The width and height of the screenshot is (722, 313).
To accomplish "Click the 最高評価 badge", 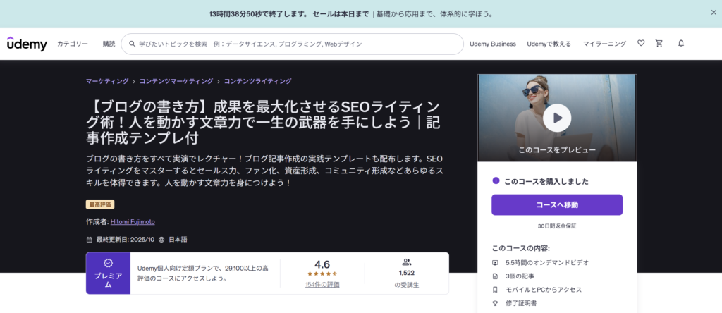I will click(x=100, y=204).
